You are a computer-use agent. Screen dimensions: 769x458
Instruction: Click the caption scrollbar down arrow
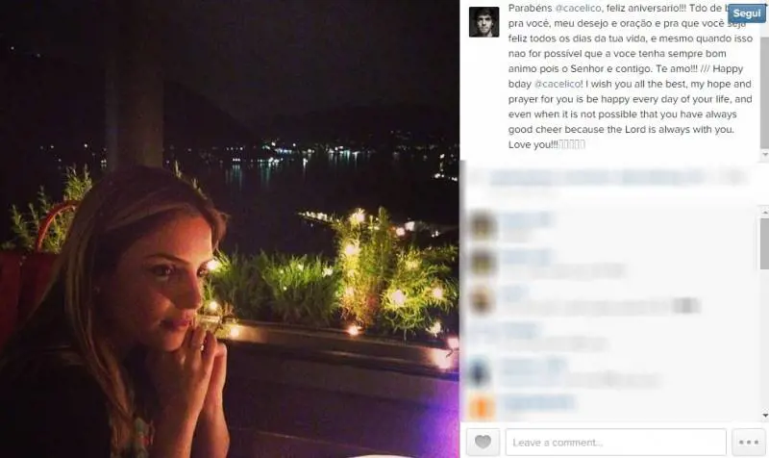[x=764, y=155]
